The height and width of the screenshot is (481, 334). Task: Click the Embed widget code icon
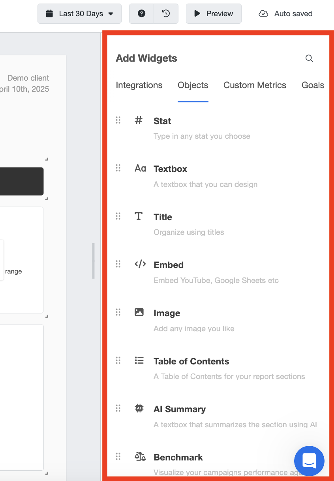pyautogui.click(x=140, y=264)
